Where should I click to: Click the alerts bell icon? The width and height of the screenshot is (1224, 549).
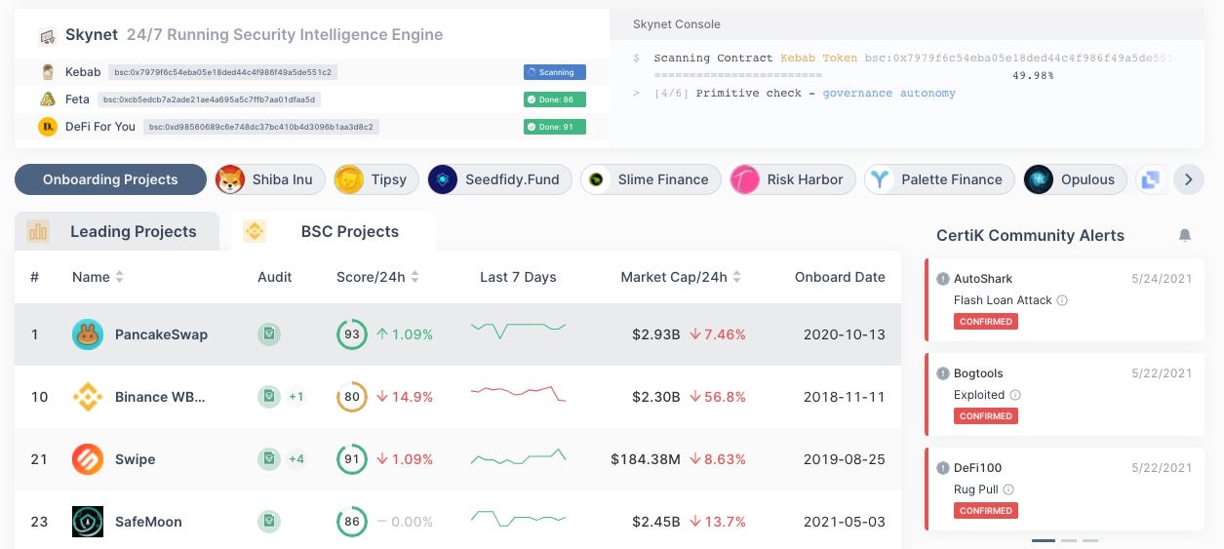click(x=1185, y=235)
